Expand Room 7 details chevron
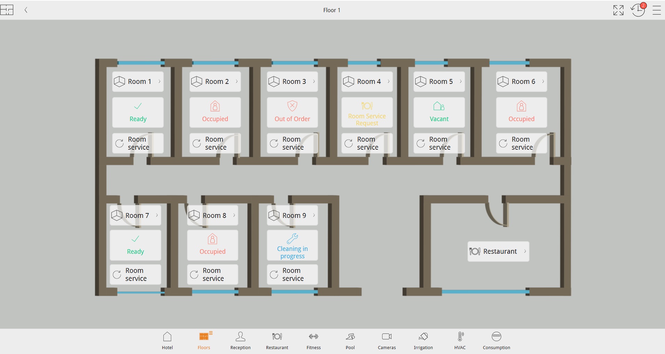The width and height of the screenshot is (665, 354). [157, 215]
